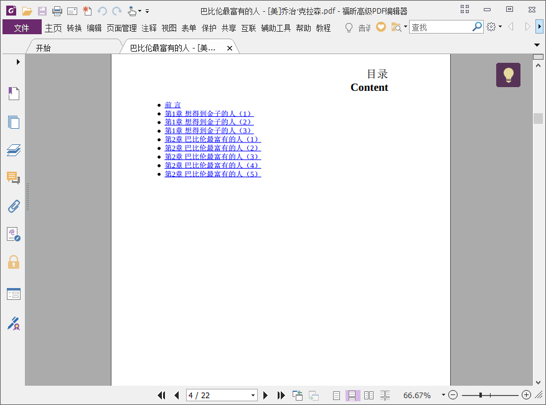Open the pen-and-ribbon certificate signing panel
The width and height of the screenshot is (546, 405).
[14, 324]
